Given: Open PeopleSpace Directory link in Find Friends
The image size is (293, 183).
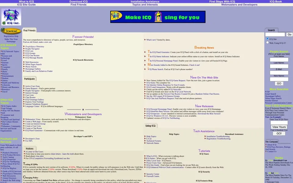Looking at the screenshot, I should pos(34,46).
